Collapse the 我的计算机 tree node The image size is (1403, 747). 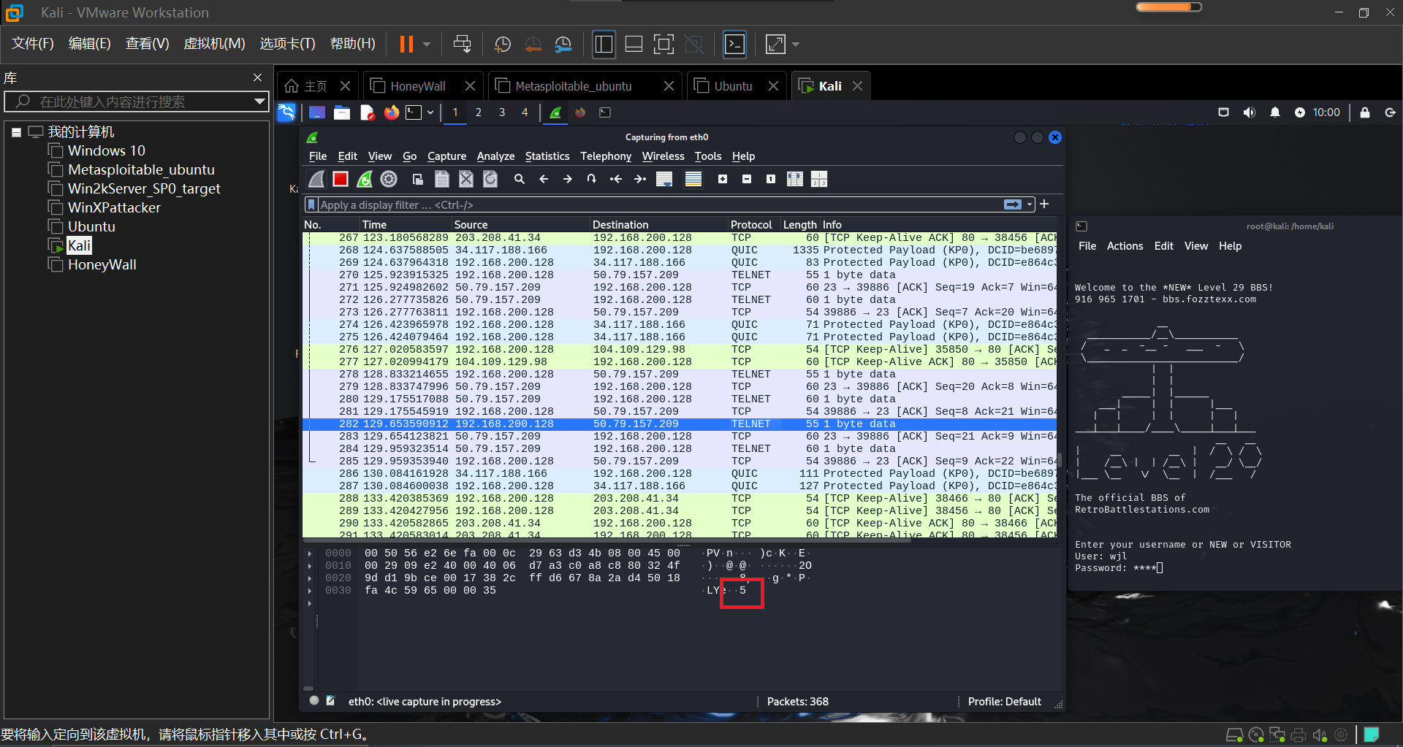point(16,132)
